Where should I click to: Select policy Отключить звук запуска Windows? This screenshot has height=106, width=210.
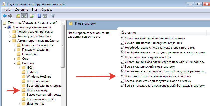tap(147, 57)
